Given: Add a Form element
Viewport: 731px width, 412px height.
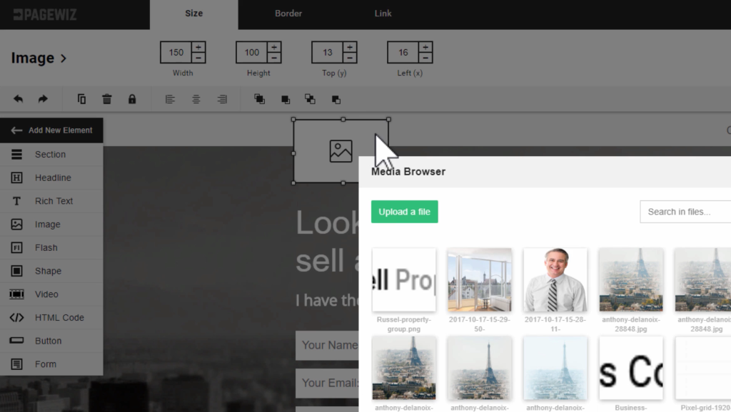Looking at the screenshot, I should [51, 364].
